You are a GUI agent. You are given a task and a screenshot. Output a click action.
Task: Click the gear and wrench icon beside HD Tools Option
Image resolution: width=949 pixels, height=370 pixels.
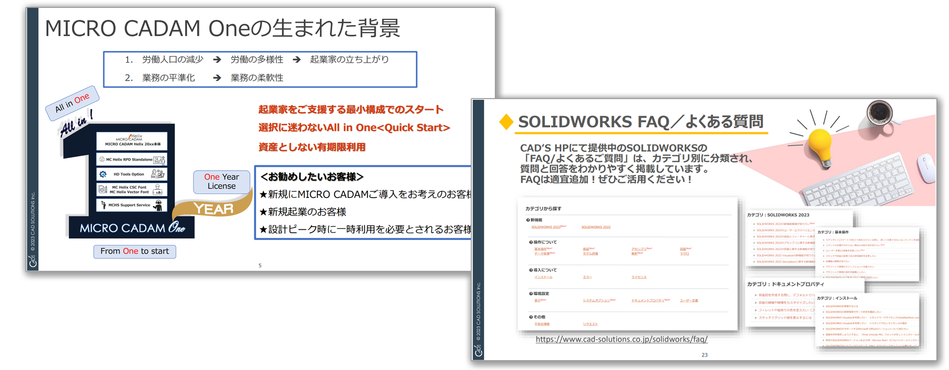[x=103, y=174]
